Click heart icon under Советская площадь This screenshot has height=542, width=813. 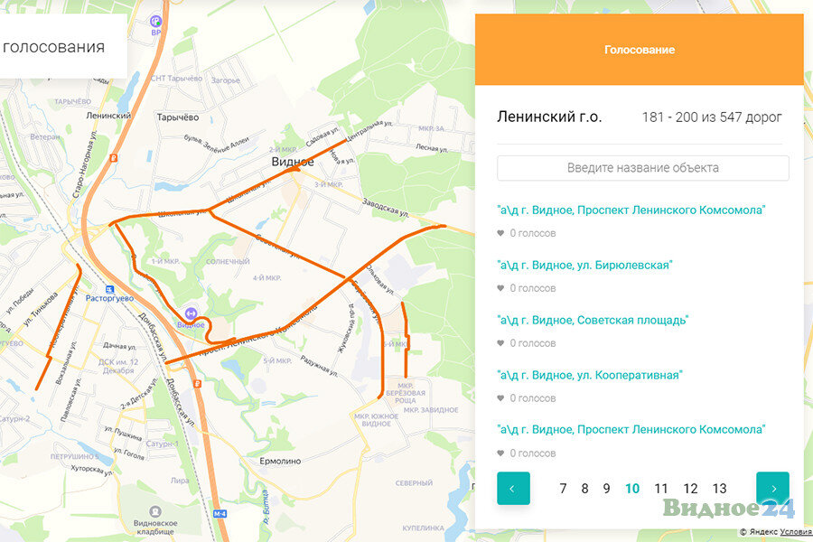(x=500, y=343)
